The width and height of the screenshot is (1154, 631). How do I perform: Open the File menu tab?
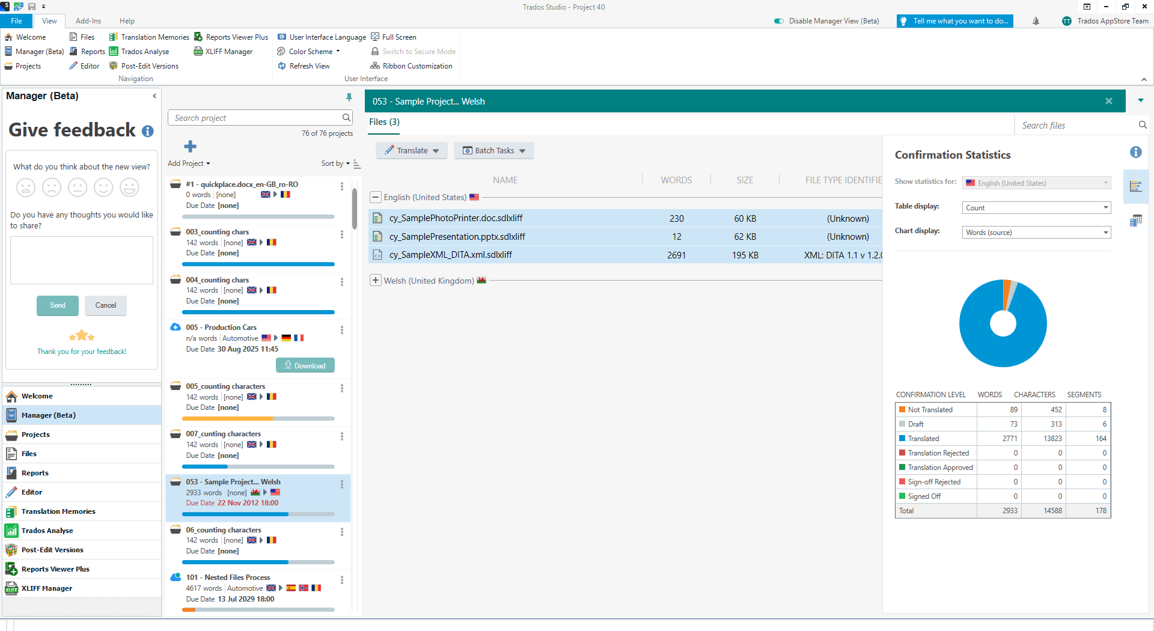(16, 21)
